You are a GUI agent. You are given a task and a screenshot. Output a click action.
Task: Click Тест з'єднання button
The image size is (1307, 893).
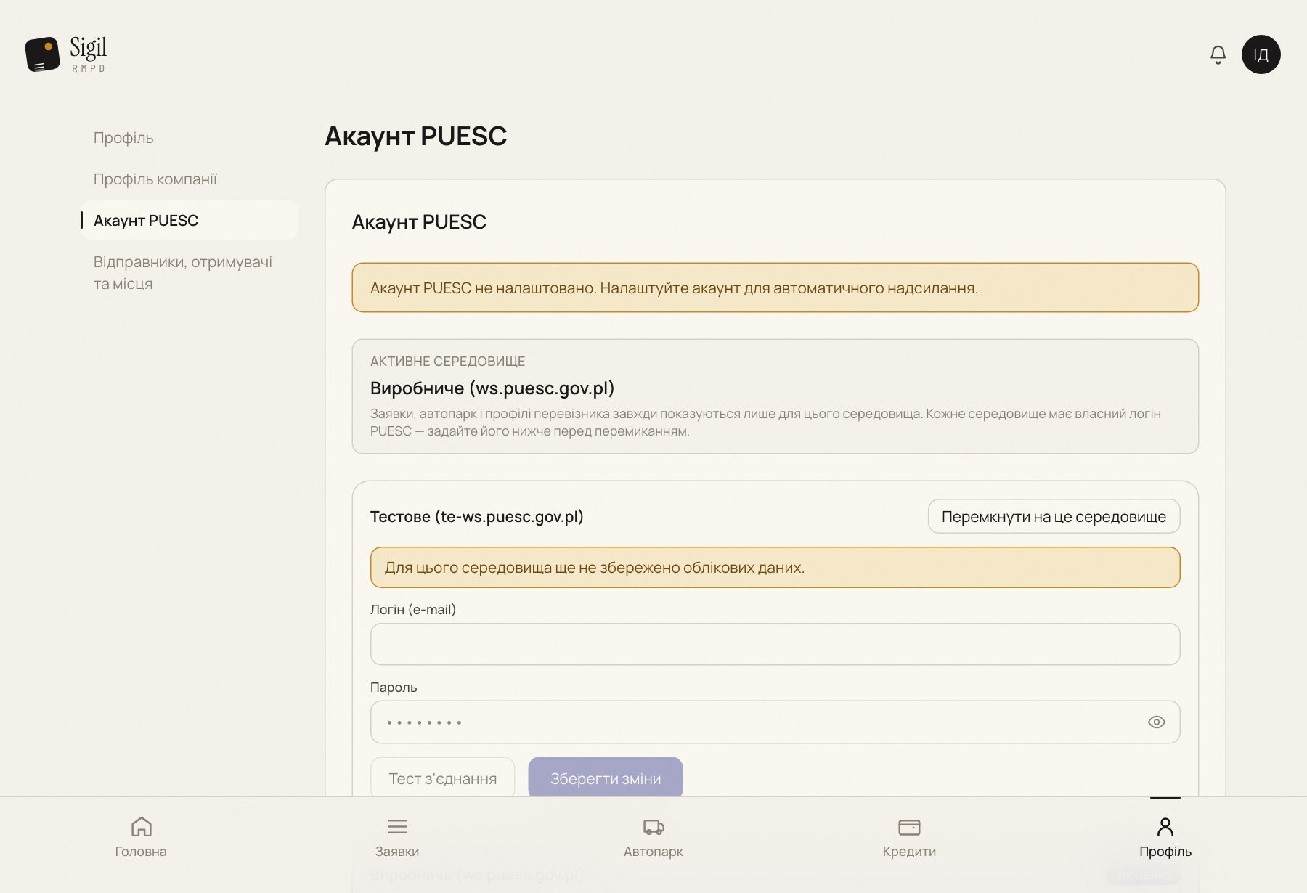click(443, 778)
